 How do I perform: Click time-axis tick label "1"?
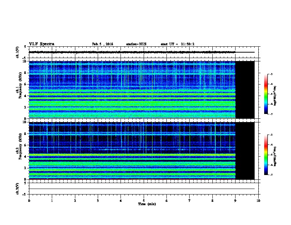tap(52, 201)
